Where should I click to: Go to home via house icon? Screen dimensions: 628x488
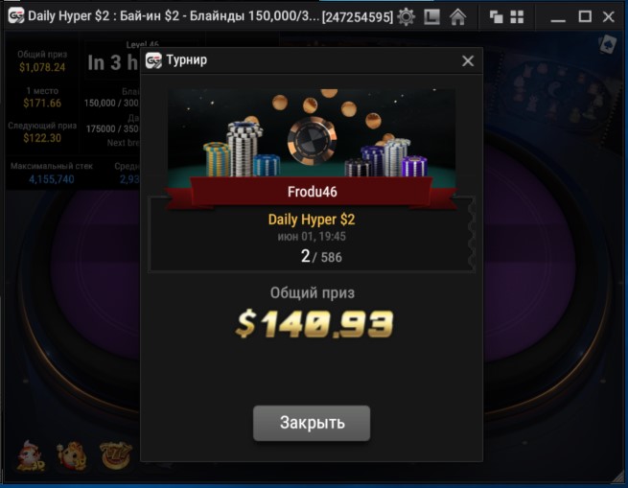[x=457, y=17]
